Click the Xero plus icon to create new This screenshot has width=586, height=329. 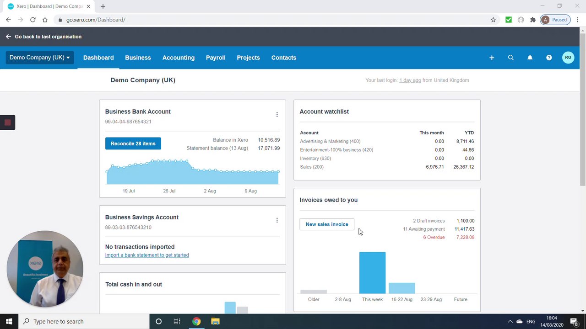coord(492,58)
